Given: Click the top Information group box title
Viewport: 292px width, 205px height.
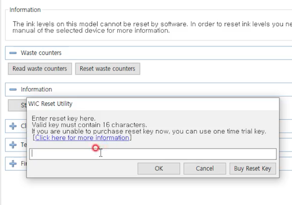Looking at the screenshot, I should (x=25, y=10).
